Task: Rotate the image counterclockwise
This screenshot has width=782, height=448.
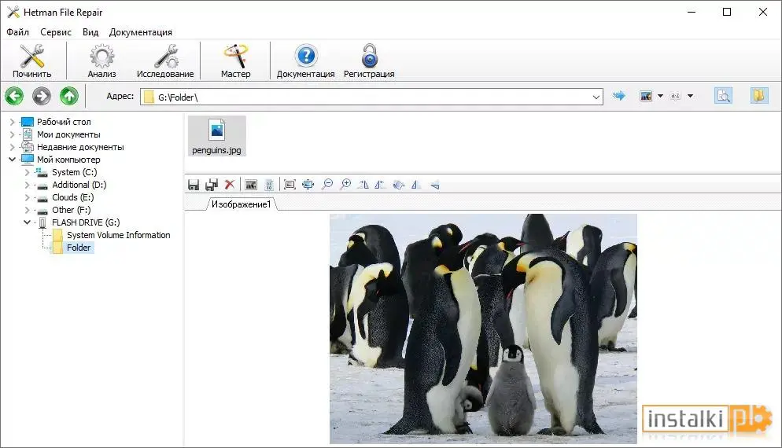Action: click(380, 185)
